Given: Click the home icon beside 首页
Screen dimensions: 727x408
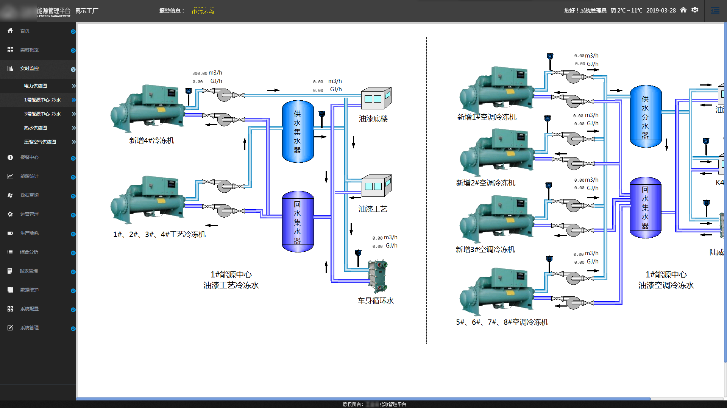Looking at the screenshot, I should pyautogui.click(x=10, y=31).
